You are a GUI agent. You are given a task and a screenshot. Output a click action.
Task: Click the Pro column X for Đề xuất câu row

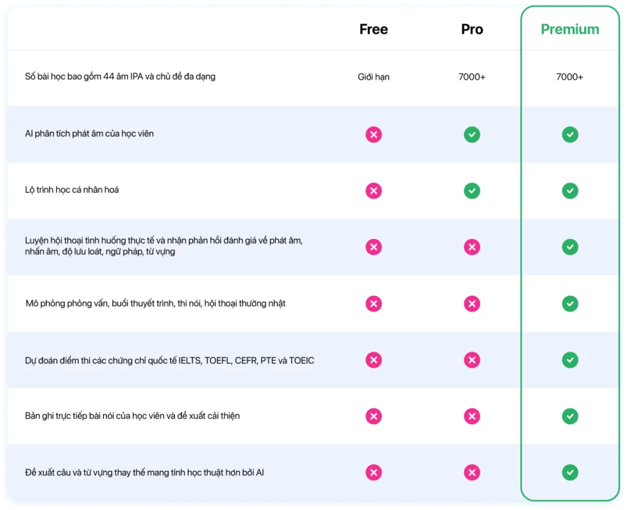[471, 473]
